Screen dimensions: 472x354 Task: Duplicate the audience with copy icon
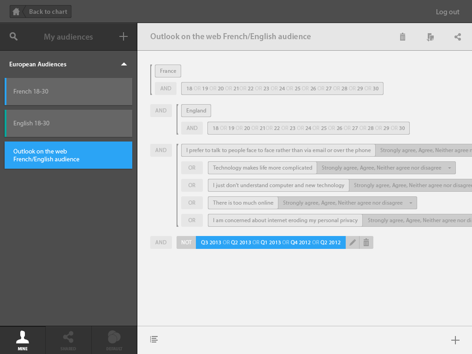[x=430, y=37]
